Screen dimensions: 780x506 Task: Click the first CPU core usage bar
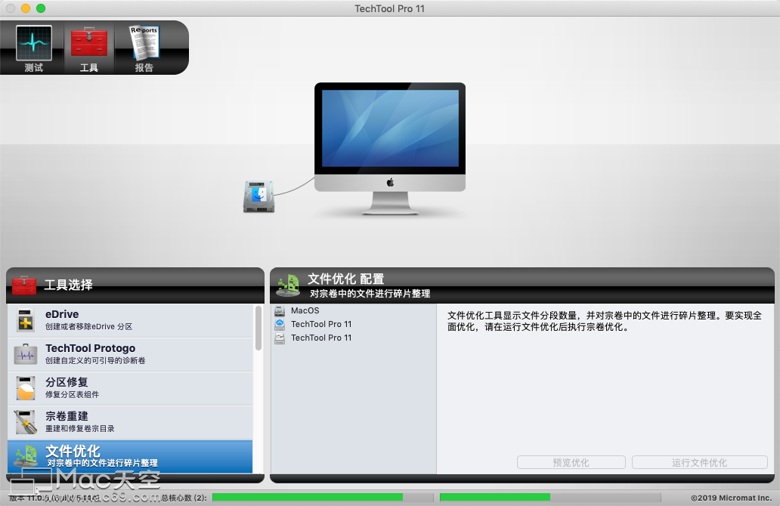click(x=323, y=497)
